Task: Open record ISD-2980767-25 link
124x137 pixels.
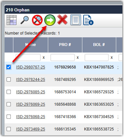Action: pos(31,67)
